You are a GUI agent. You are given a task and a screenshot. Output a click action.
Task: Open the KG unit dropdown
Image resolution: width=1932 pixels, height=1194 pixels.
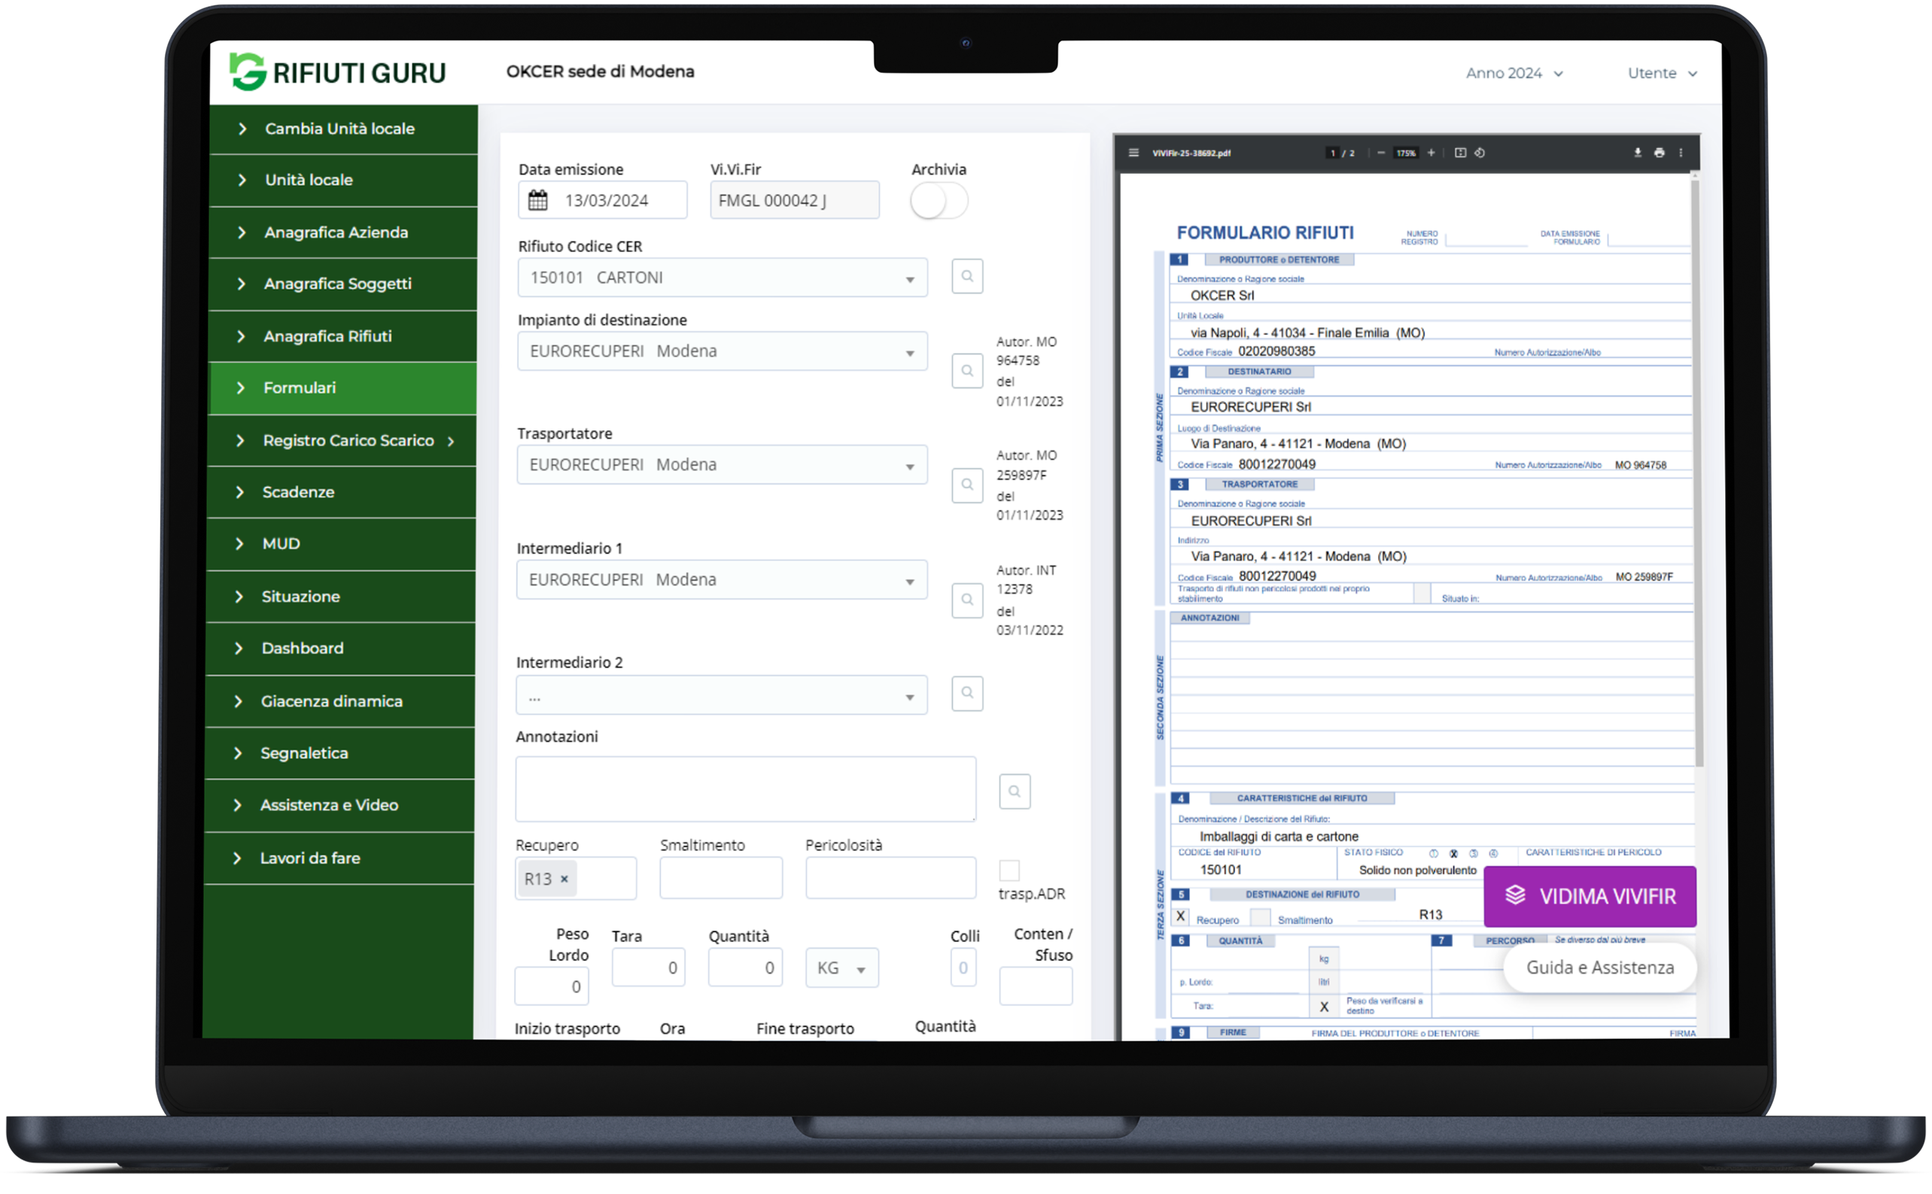coord(841,968)
